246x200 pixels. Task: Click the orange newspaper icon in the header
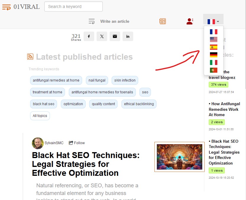pyautogui.click(x=162, y=21)
